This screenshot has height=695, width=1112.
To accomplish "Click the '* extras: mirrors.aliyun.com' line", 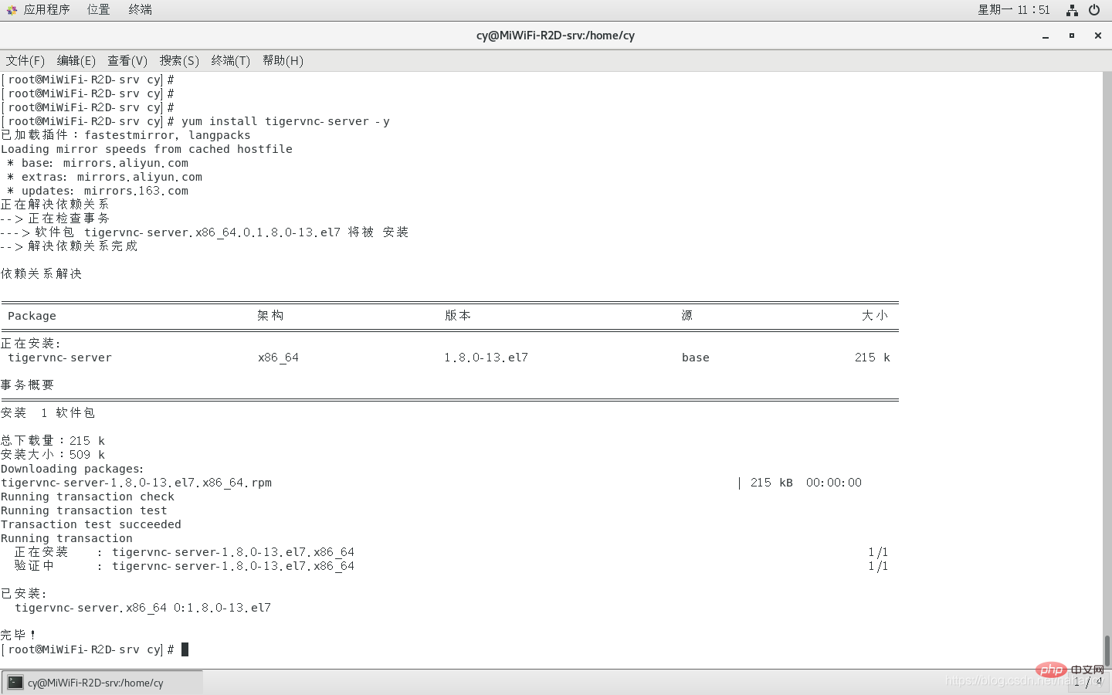I will click(104, 177).
